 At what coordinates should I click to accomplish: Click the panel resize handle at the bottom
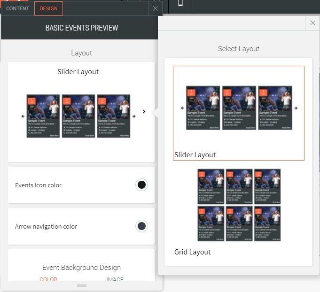click(82, 285)
